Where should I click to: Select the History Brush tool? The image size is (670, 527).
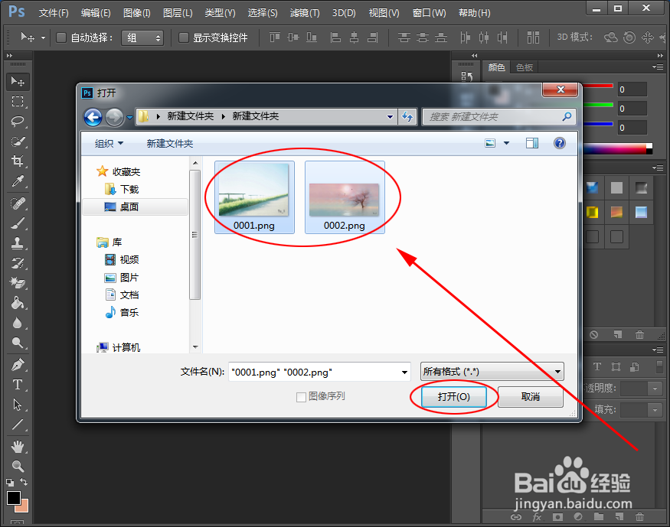pyautogui.click(x=18, y=263)
